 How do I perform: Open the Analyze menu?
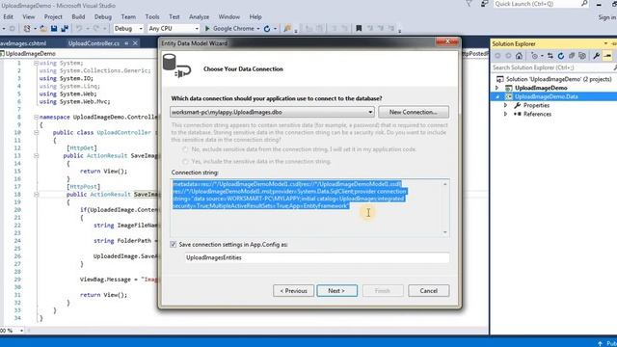(x=200, y=17)
